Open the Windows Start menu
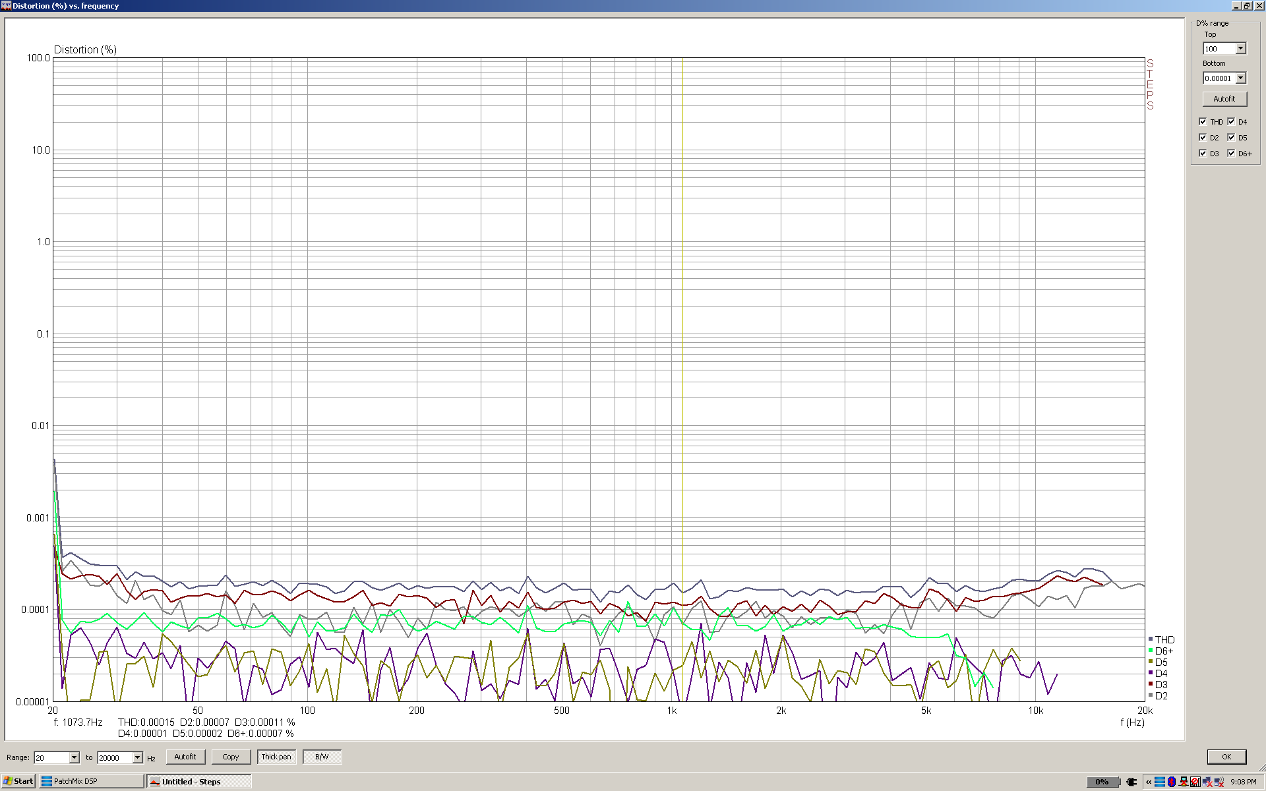The image size is (1266, 791). point(18,781)
